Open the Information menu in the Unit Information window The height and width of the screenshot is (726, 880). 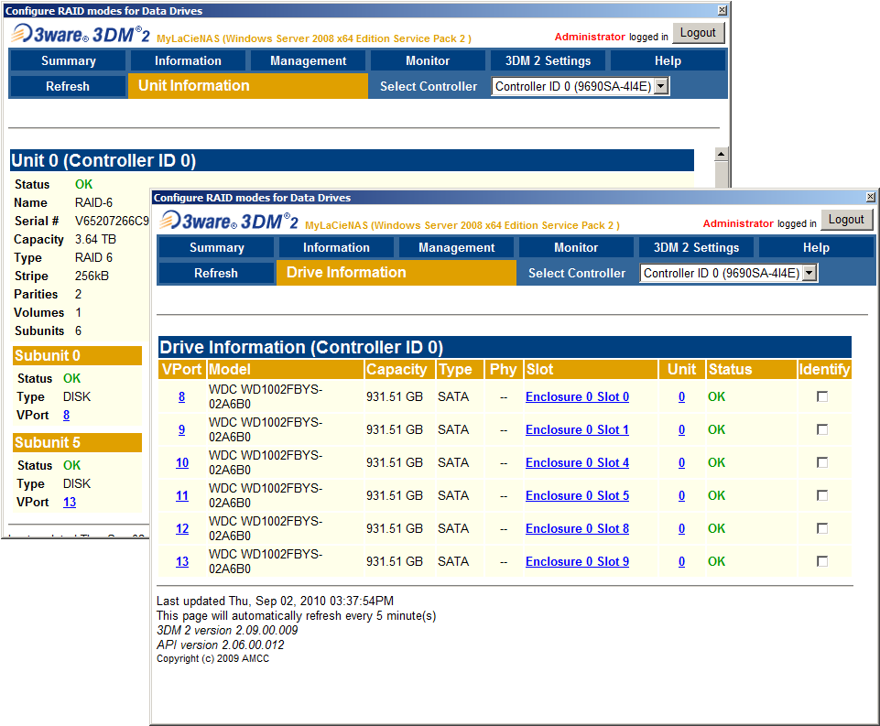coord(188,60)
